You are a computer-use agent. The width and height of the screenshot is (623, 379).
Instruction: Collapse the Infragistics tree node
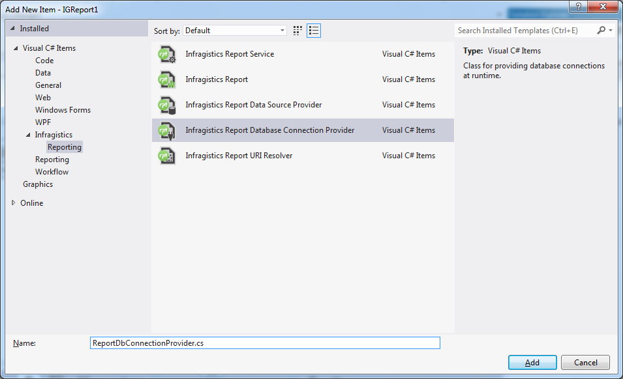click(28, 135)
